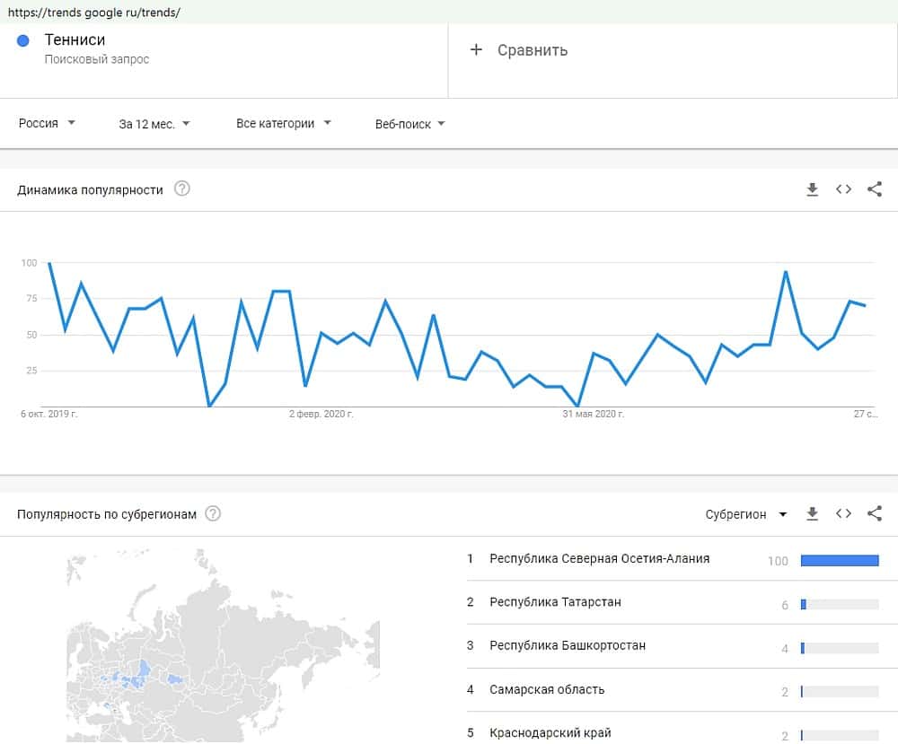Expand the За 12 мес. time range dropdown

coord(154,123)
